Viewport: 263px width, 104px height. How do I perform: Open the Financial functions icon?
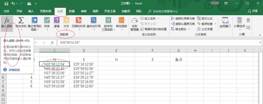click(47, 20)
